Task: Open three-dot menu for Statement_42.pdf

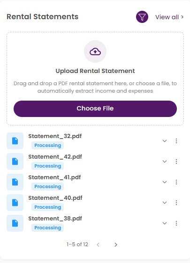Action: (x=176, y=161)
